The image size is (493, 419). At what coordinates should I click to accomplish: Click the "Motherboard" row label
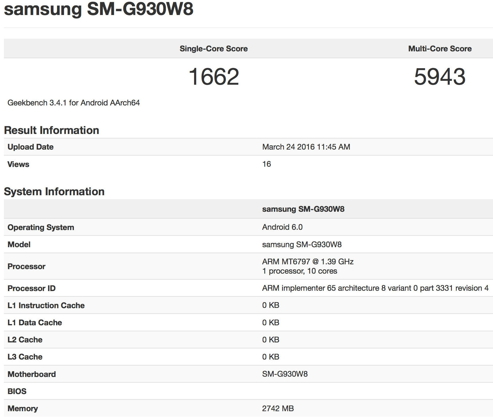[32, 374]
